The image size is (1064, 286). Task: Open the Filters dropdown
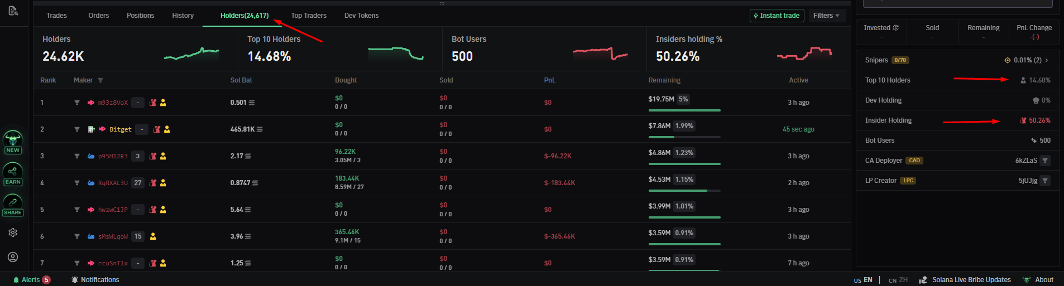point(826,16)
